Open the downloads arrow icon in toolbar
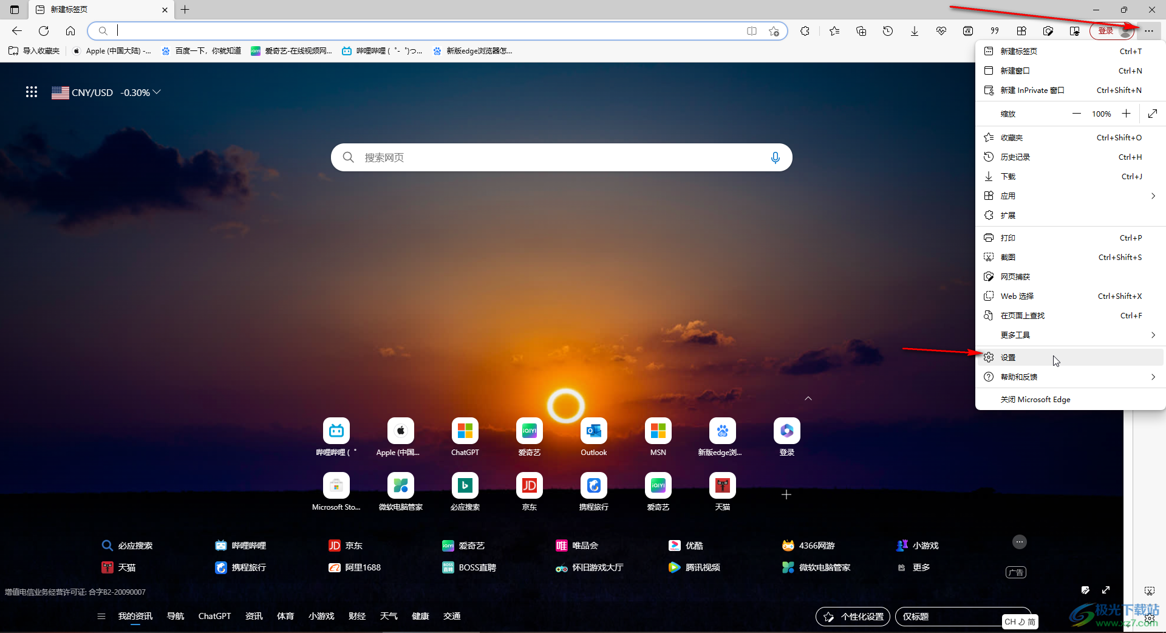 (915, 31)
